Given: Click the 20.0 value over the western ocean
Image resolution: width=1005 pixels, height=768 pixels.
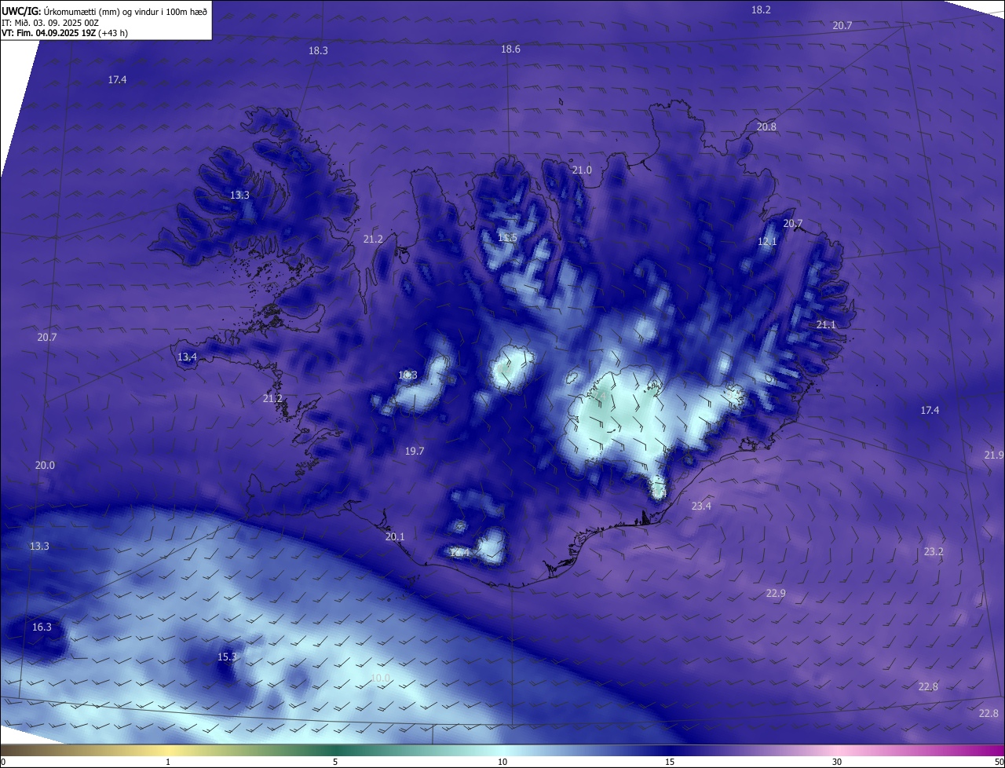Looking at the screenshot, I should [x=45, y=465].
